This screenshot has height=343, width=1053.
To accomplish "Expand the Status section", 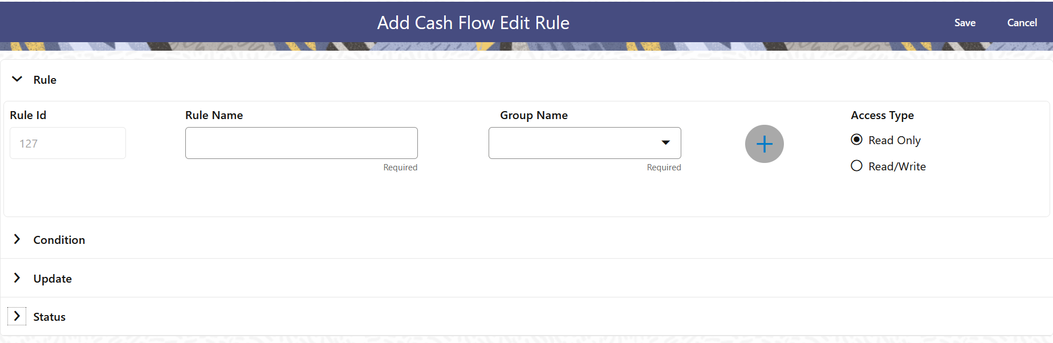I will point(48,316).
